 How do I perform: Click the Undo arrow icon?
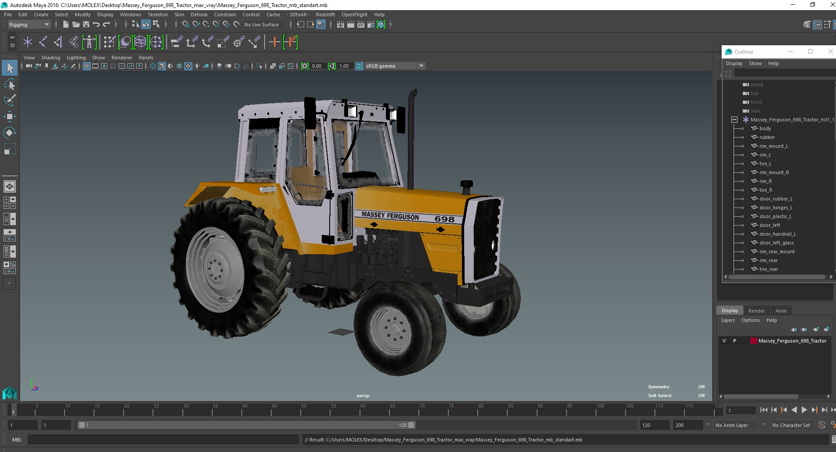96,25
